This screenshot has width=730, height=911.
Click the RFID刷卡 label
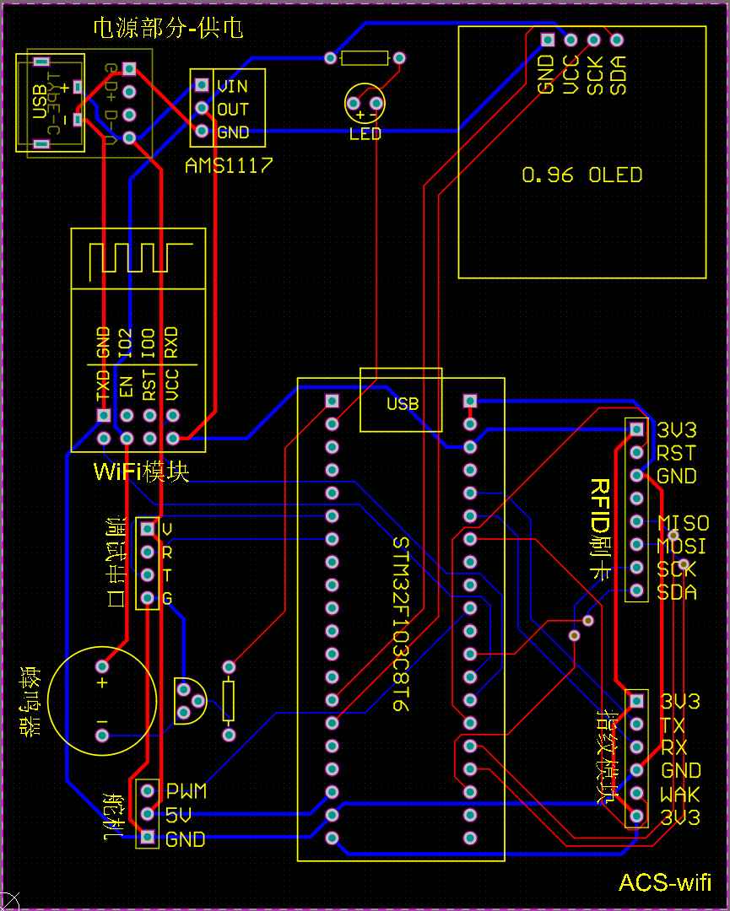(600, 531)
